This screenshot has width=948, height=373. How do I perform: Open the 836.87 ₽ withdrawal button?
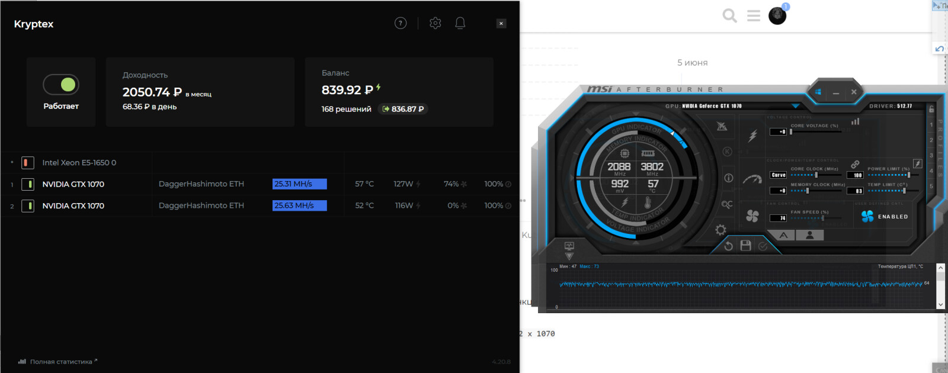coord(403,109)
